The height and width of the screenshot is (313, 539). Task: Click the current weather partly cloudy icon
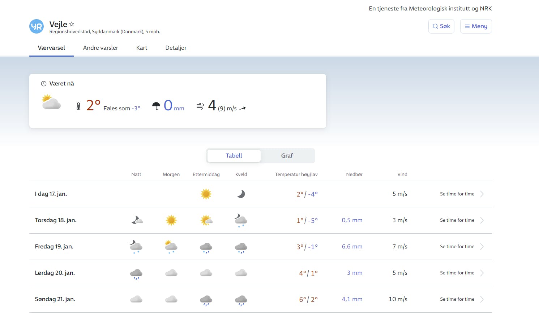pos(51,102)
